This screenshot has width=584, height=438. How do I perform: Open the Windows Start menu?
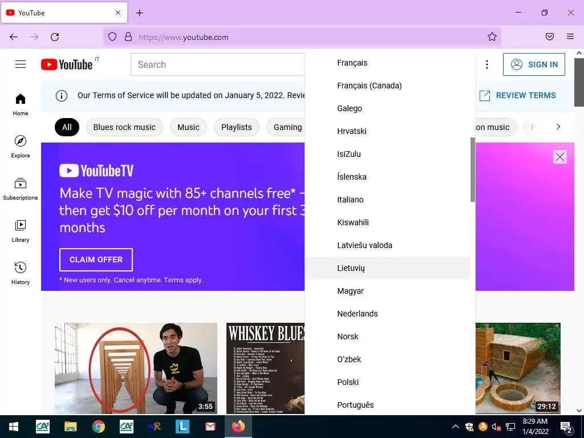click(x=14, y=427)
